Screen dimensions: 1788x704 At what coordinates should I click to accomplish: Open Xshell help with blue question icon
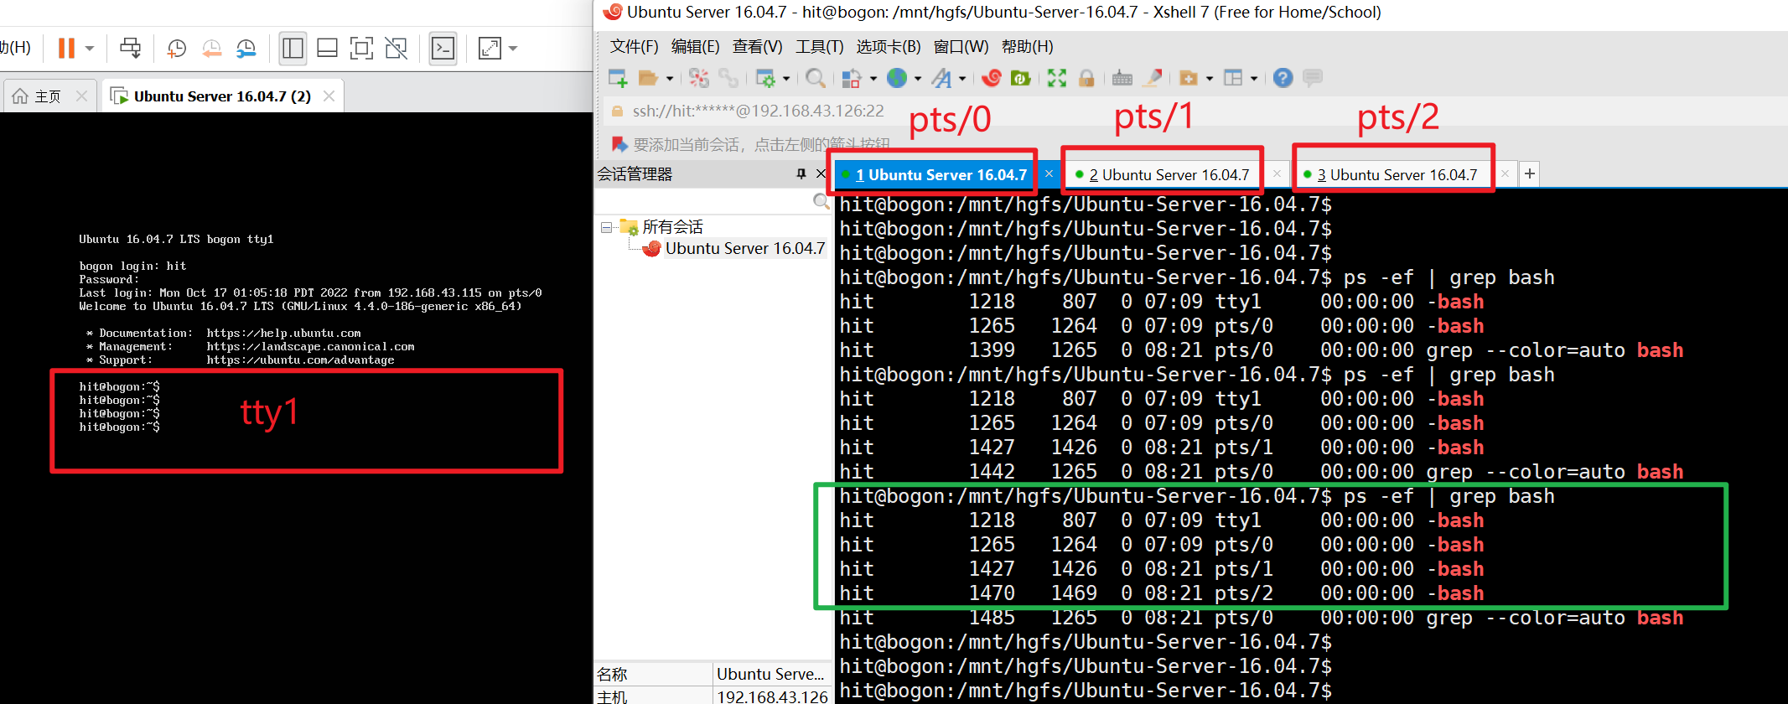pos(1283,78)
